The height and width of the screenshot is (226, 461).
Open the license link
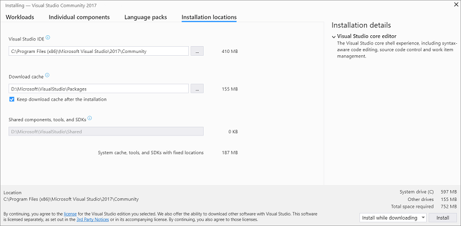coord(70,214)
